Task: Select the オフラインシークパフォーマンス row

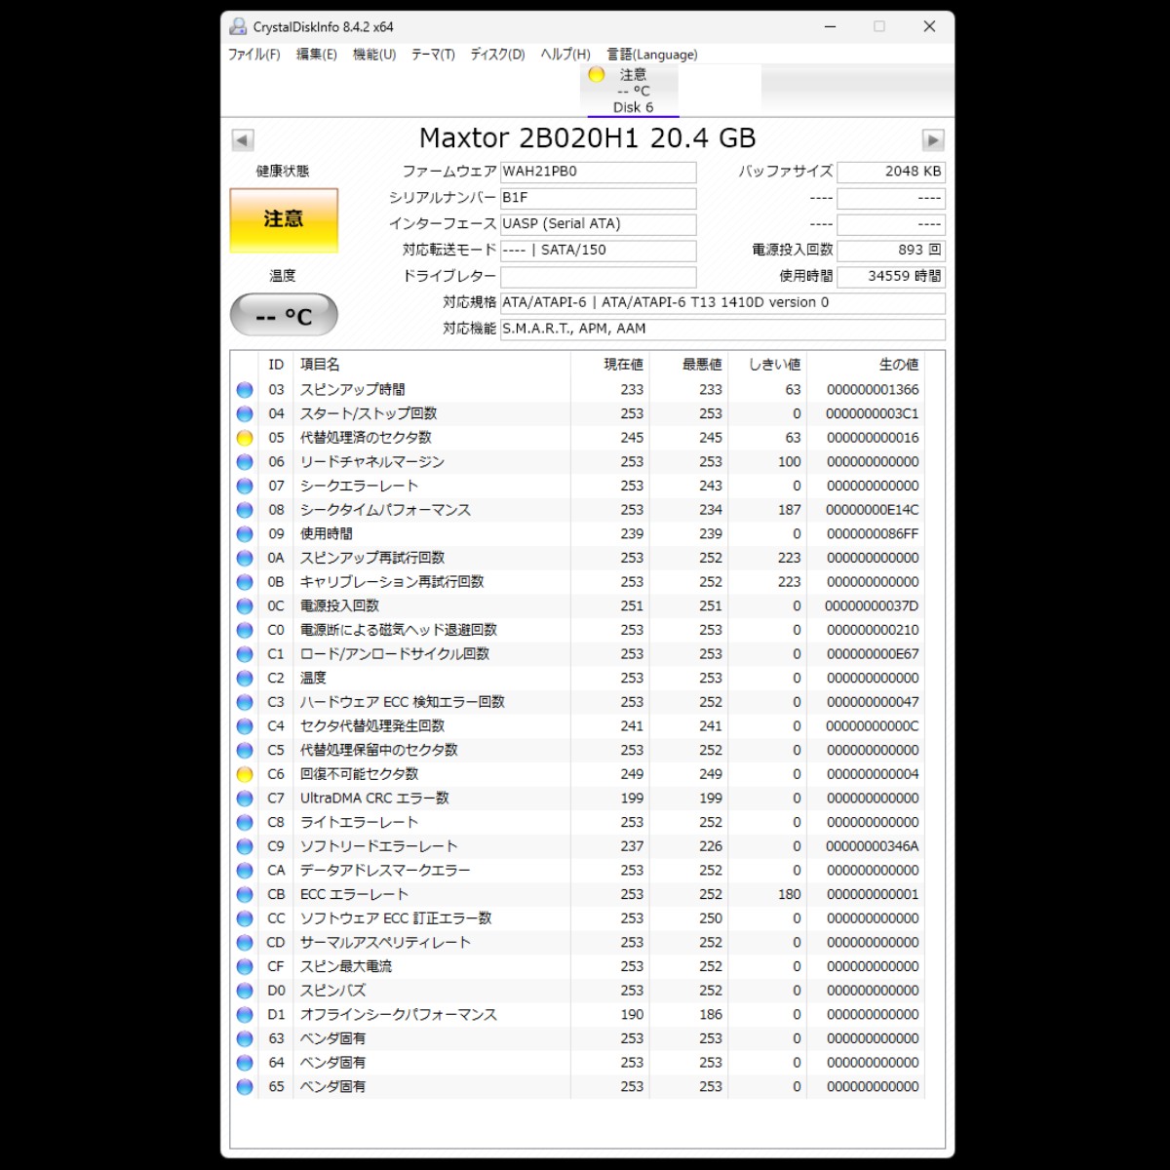Action: pos(577,1015)
